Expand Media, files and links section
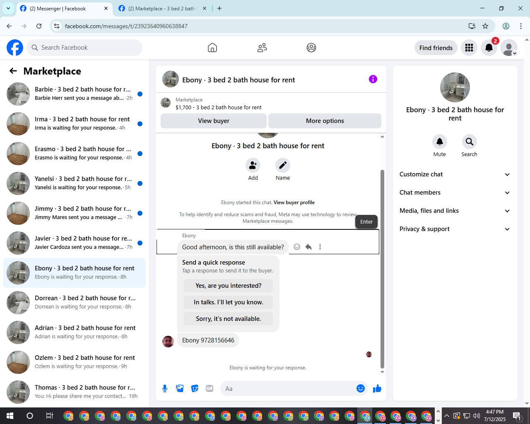This screenshot has width=530, height=424. [455, 211]
